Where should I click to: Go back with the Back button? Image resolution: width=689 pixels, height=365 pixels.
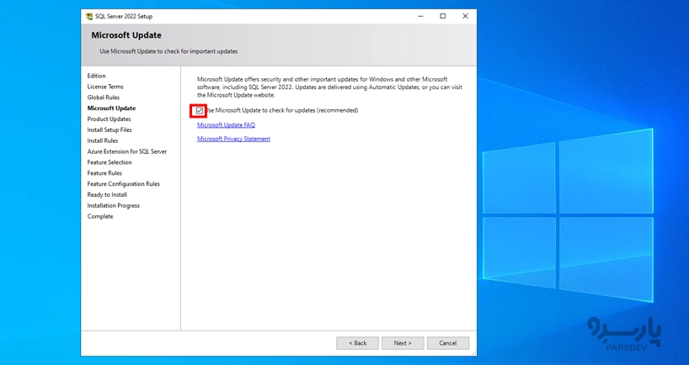point(357,343)
